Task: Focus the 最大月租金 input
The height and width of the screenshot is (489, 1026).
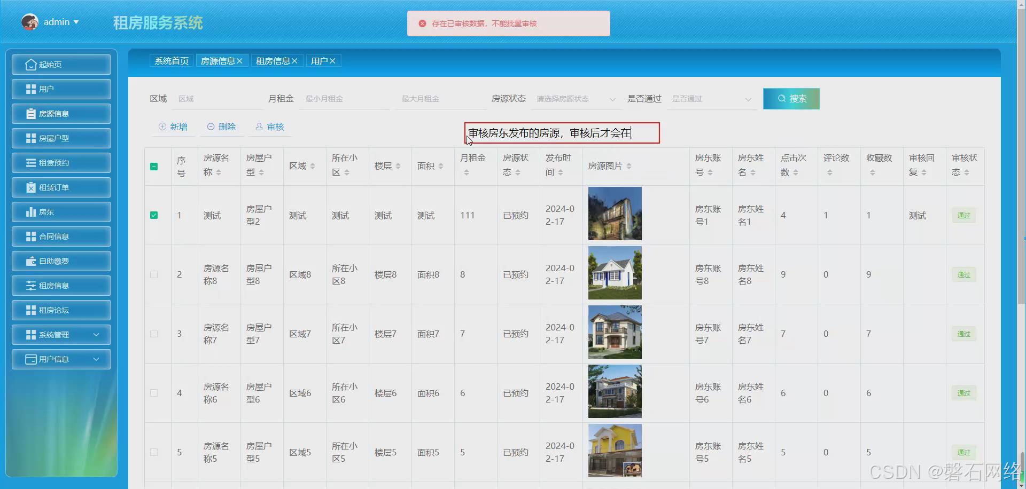Action: click(x=441, y=99)
